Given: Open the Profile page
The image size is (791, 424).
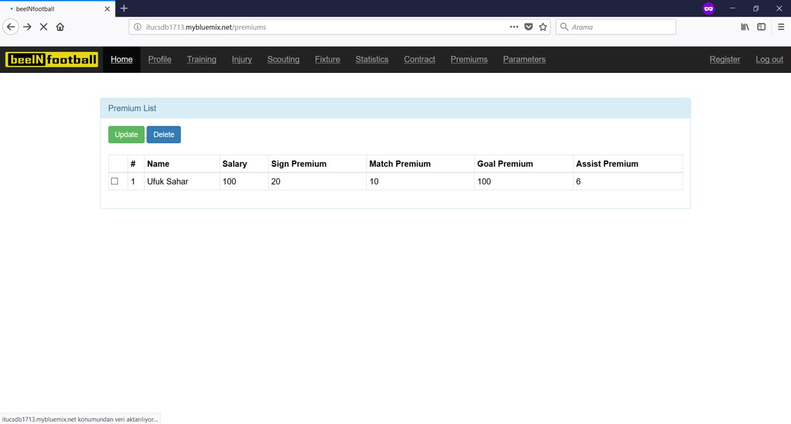Looking at the screenshot, I should tap(160, 60).
